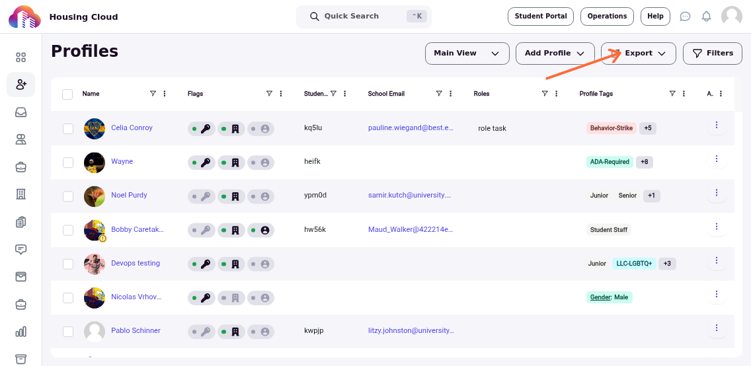Open Profile Tags column options menu
Image resolution: width=751 pixels, height=366 pixels.
click(684, 94)
